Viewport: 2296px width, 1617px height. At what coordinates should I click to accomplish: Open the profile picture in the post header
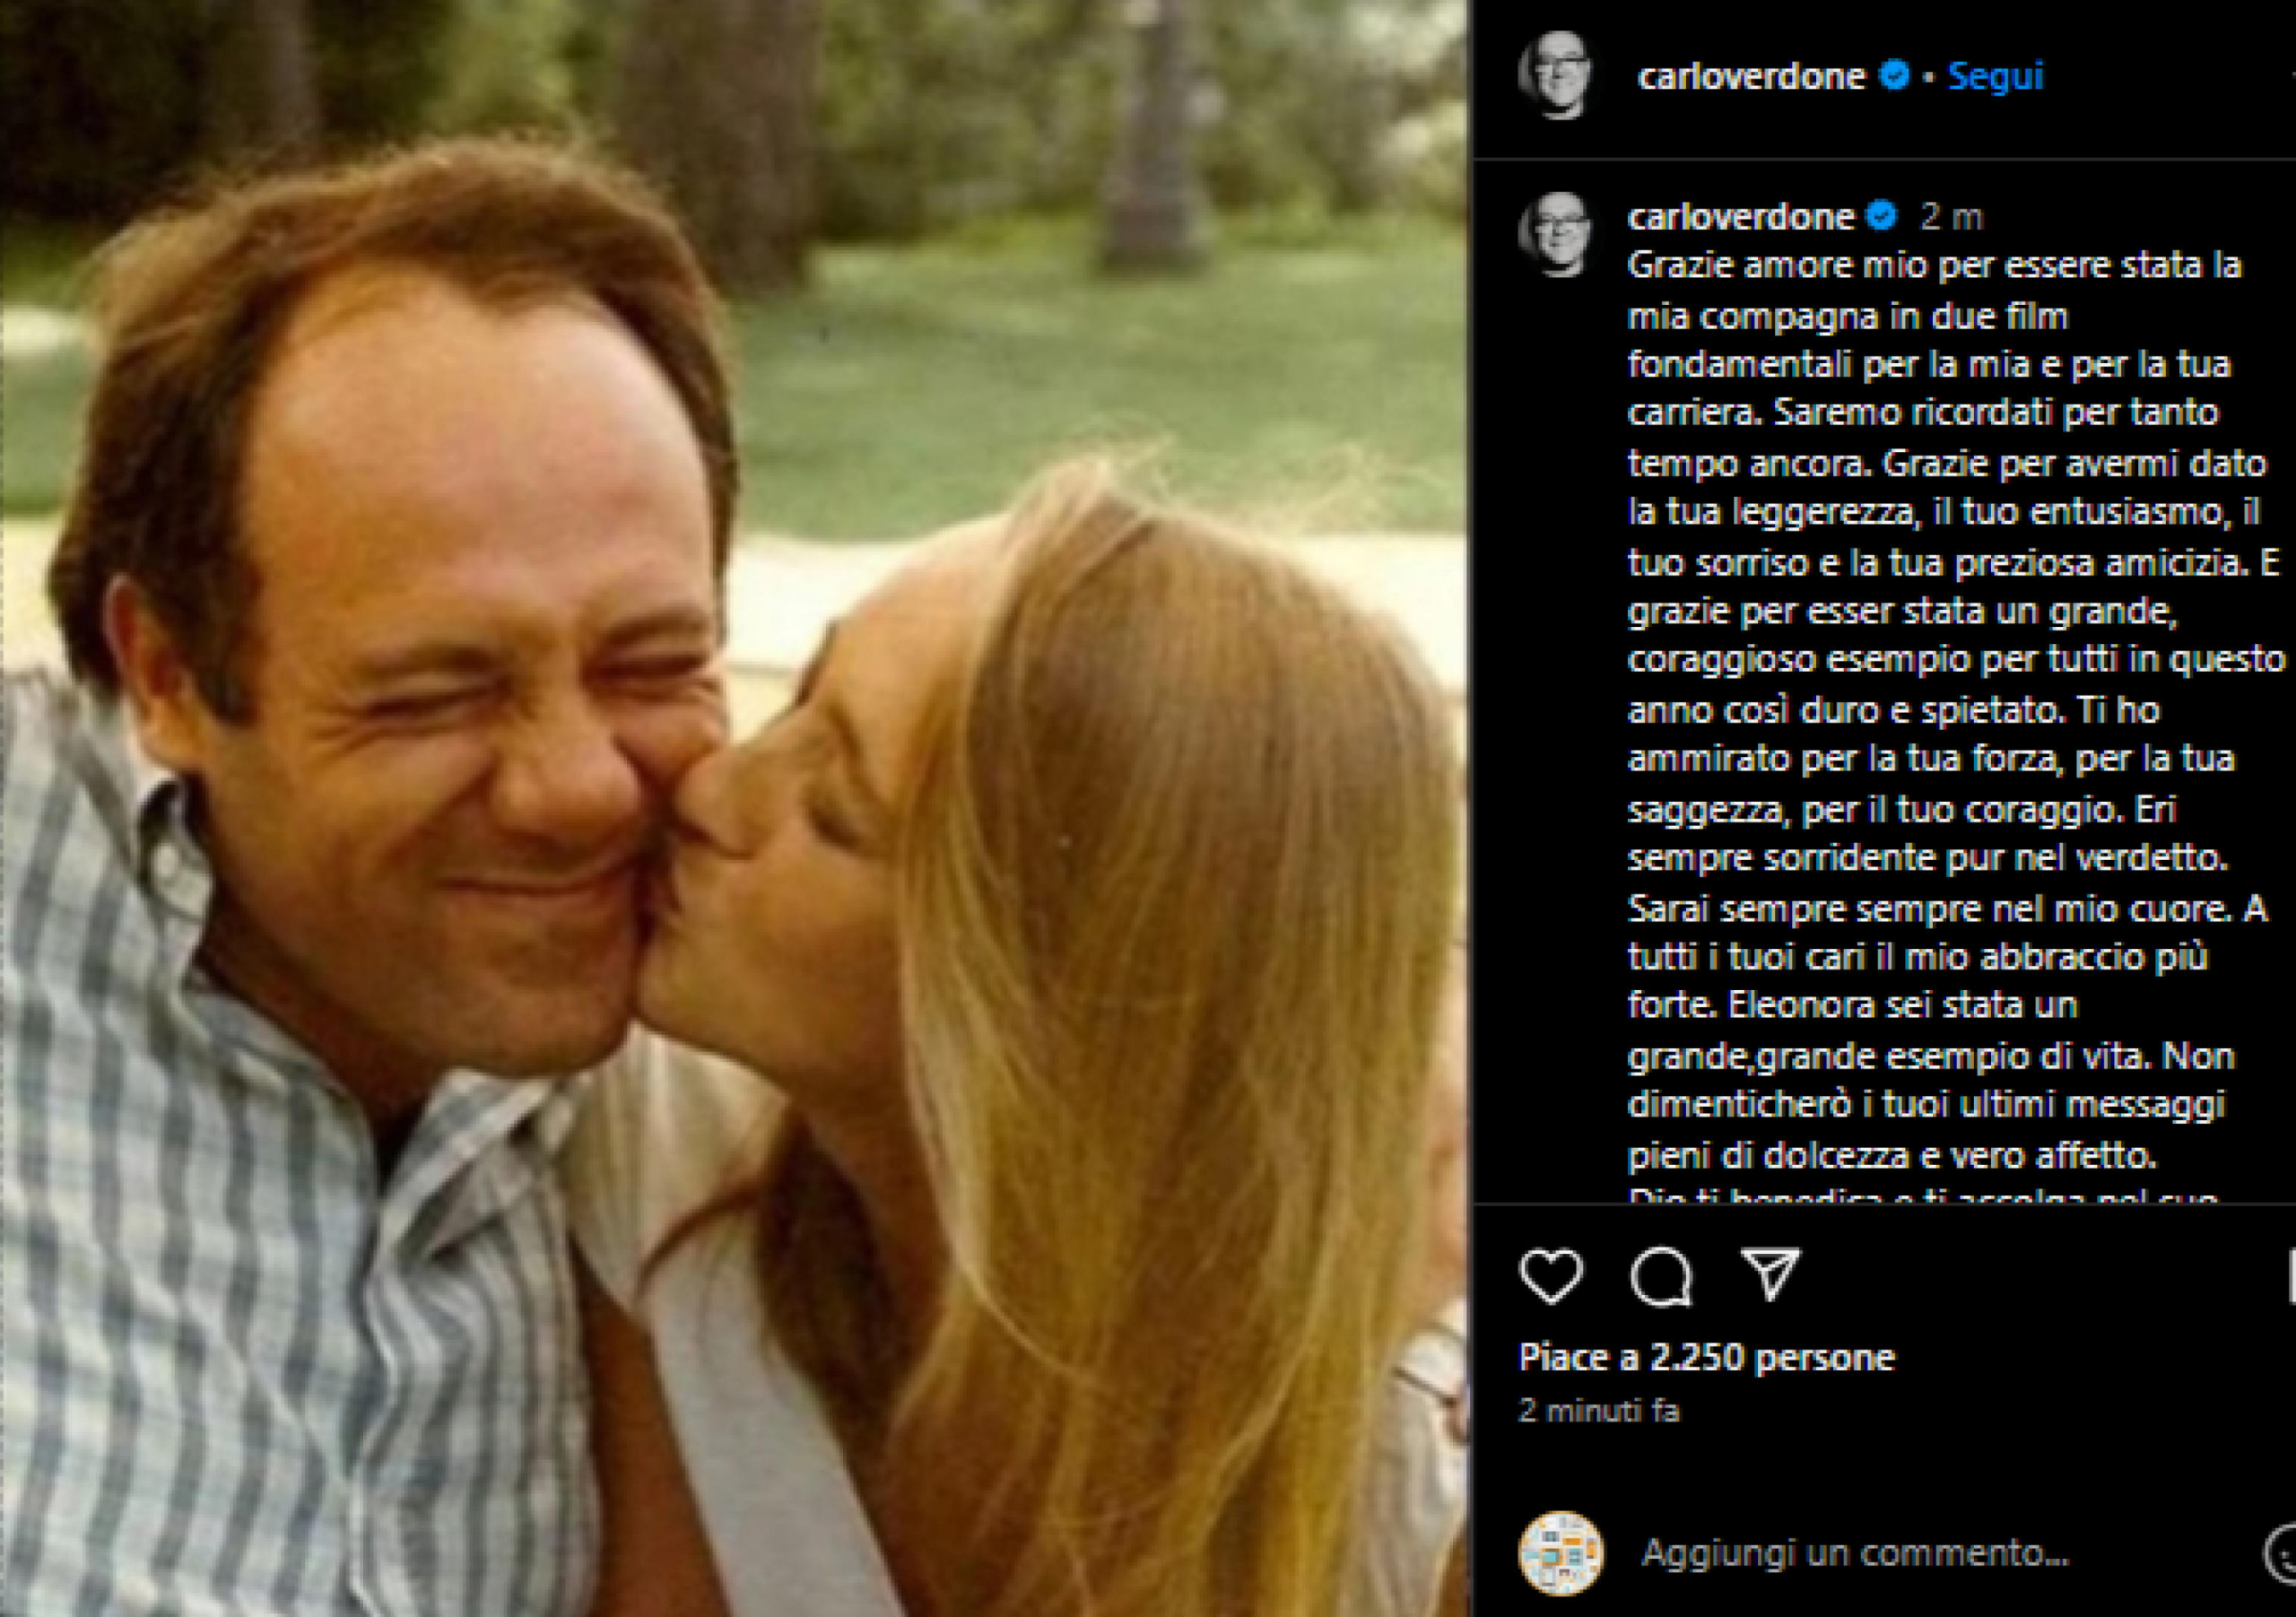tap(1556, 76)
